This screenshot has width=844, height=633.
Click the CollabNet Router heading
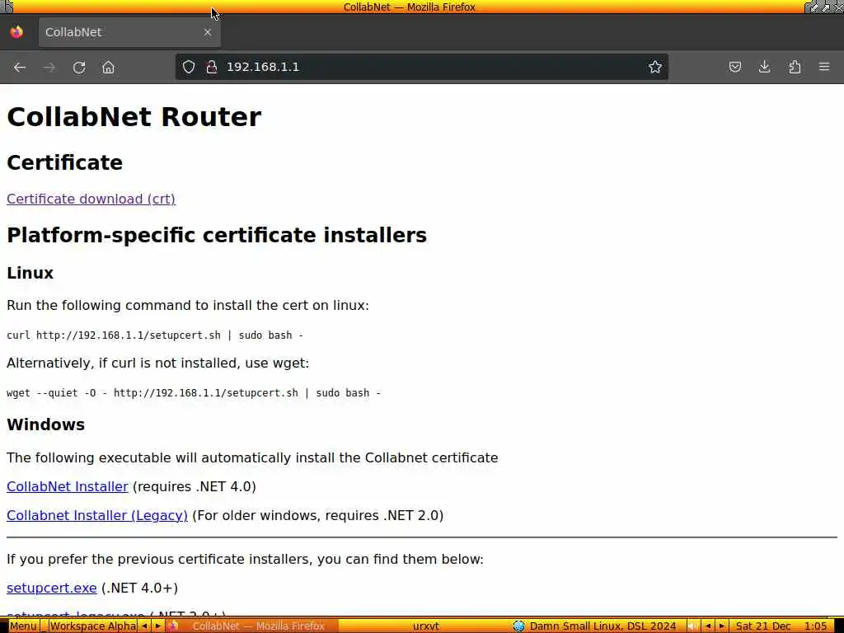[134, 117]
